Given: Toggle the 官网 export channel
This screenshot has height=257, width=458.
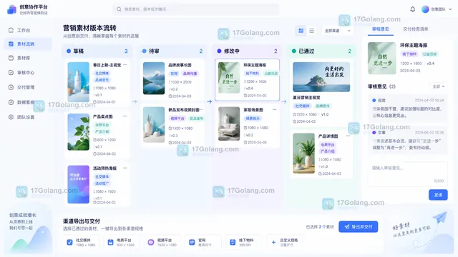Looking at the screenshot, I should (203, 243).
